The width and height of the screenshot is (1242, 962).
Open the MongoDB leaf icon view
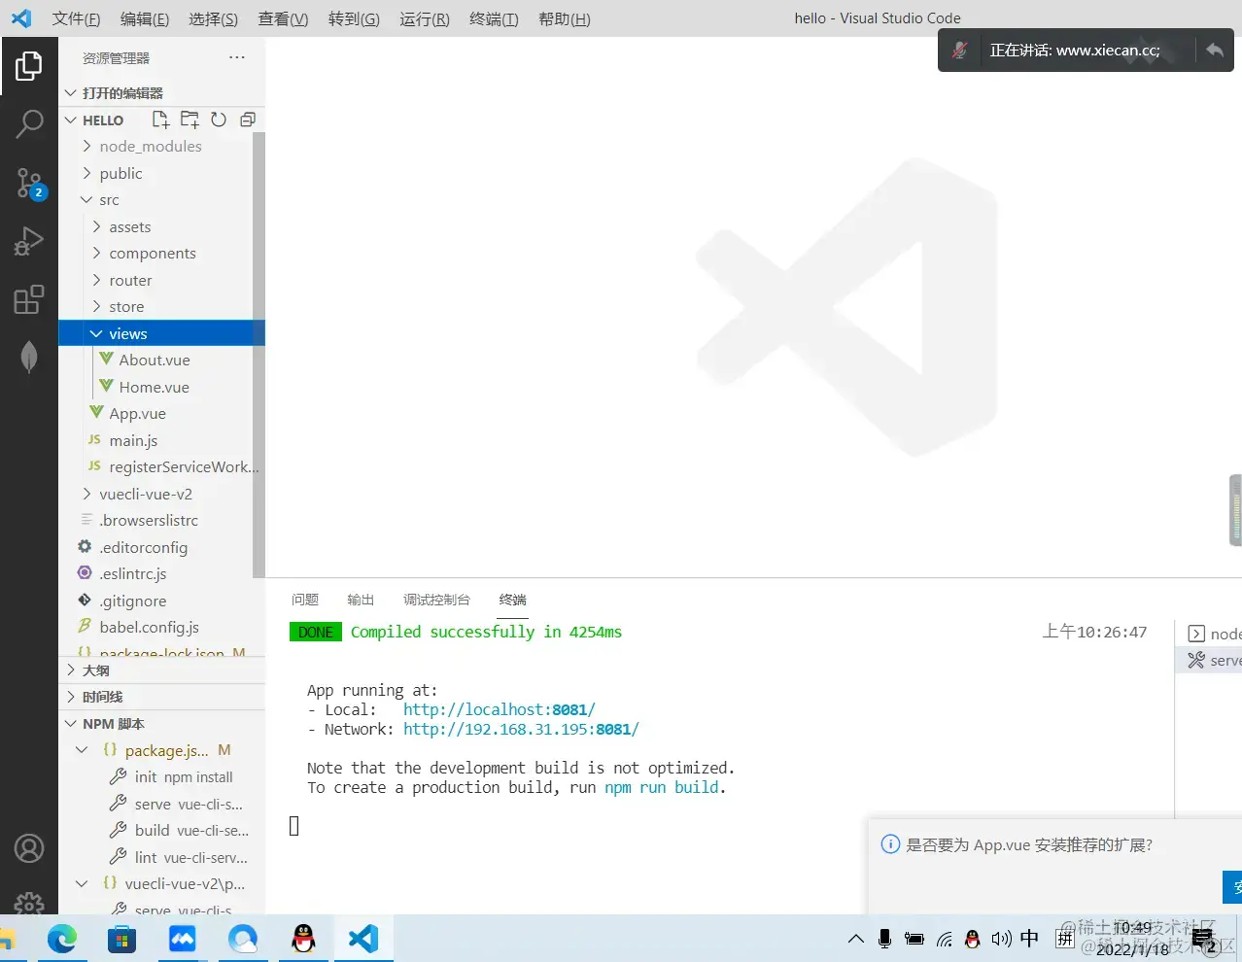tap(29, 357)
